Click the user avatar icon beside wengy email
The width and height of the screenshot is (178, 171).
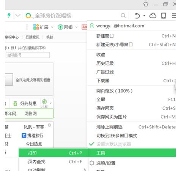click(x=92, y=26)
